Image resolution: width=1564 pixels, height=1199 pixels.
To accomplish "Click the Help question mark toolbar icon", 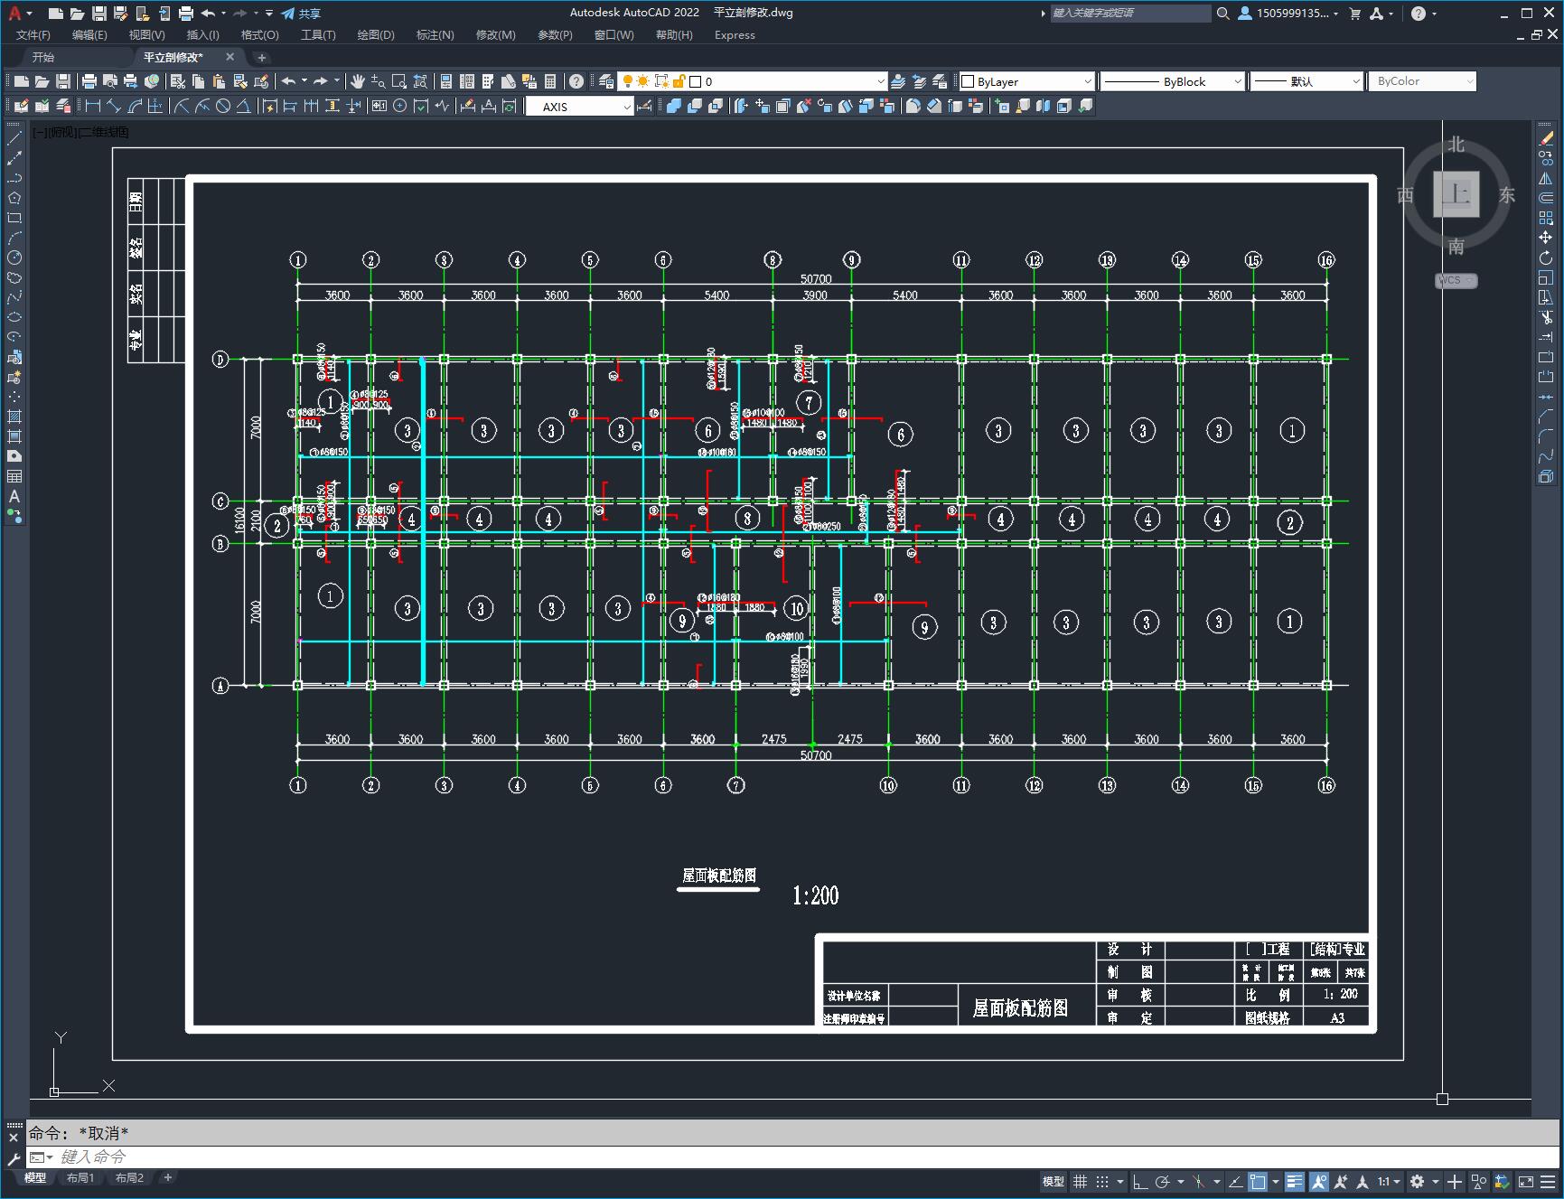I will point(576,81).
